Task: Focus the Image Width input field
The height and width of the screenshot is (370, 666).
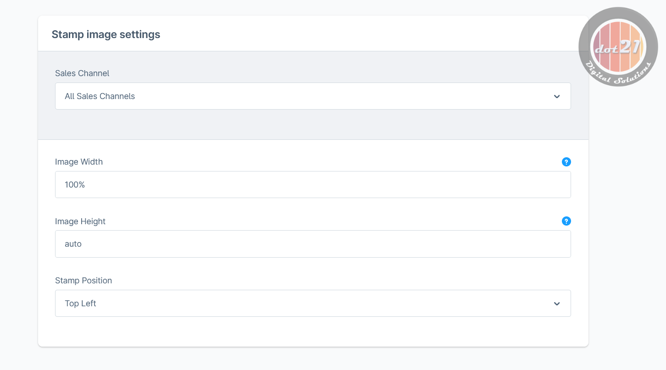Action: 313,185
